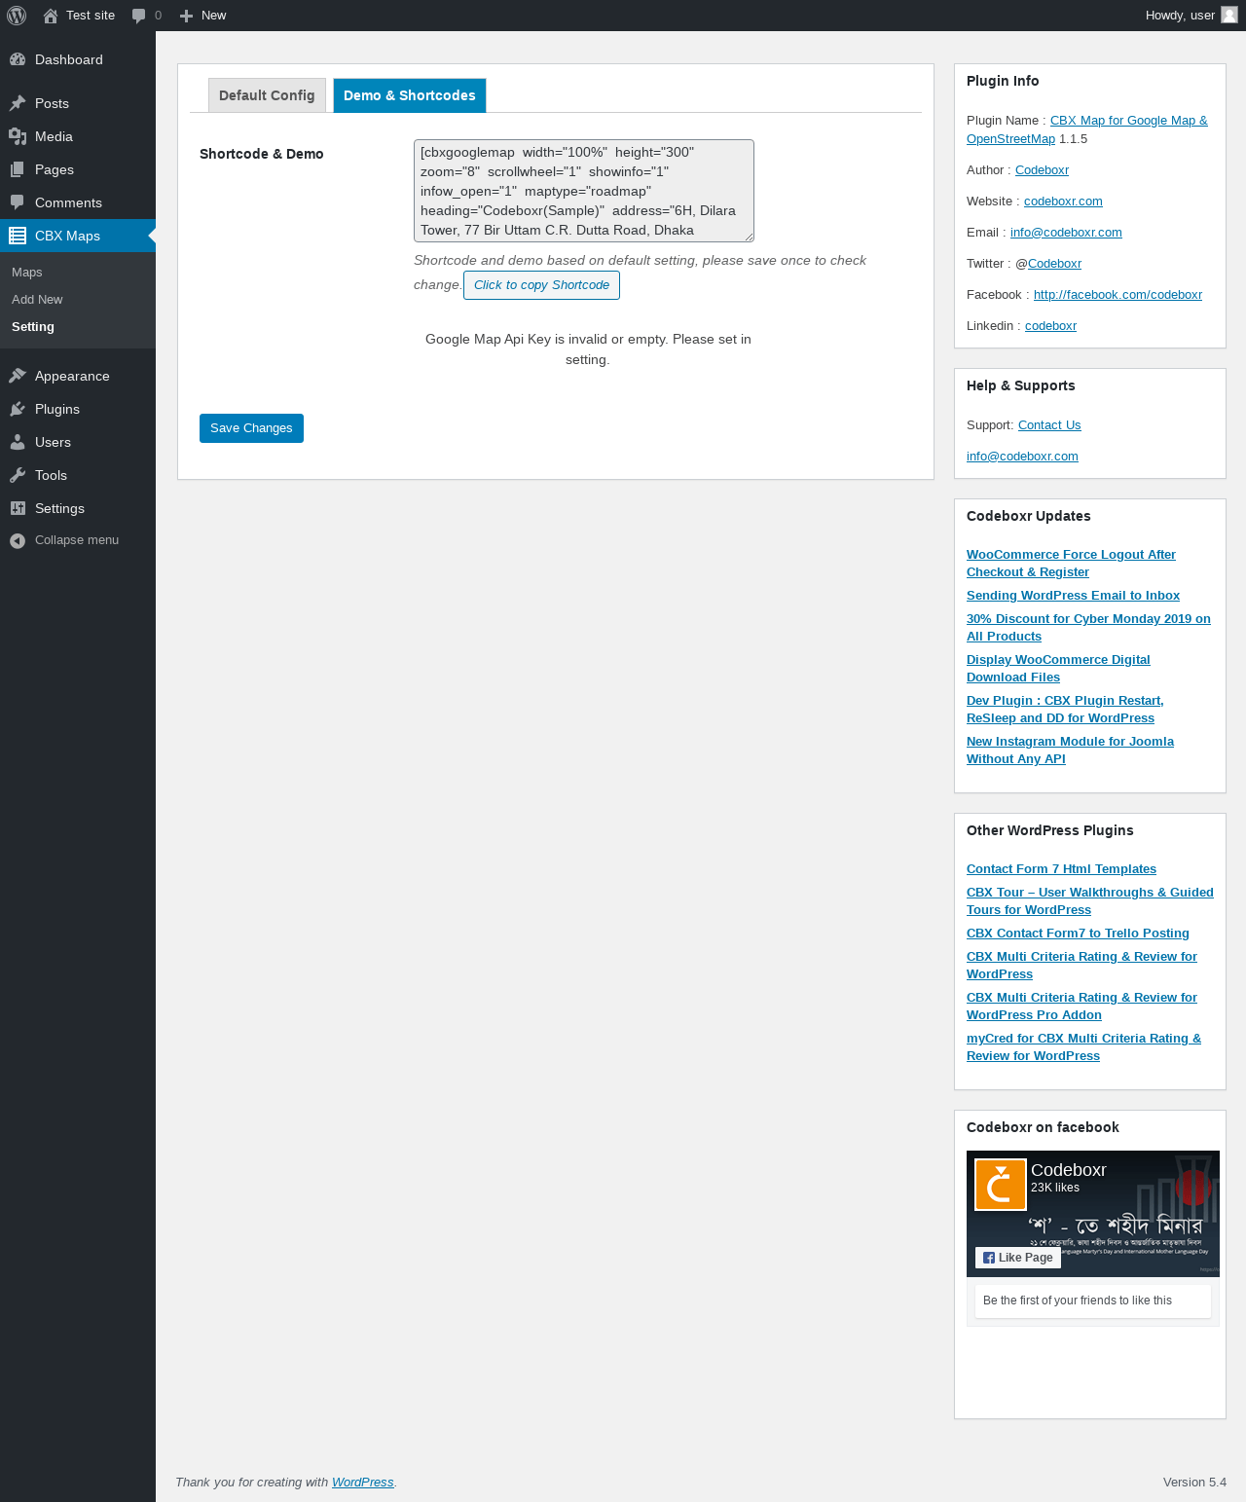The image size is (1246, 1502).
Task: Click the Collapse menu arrow icon
Action: (x=18, y=541)
